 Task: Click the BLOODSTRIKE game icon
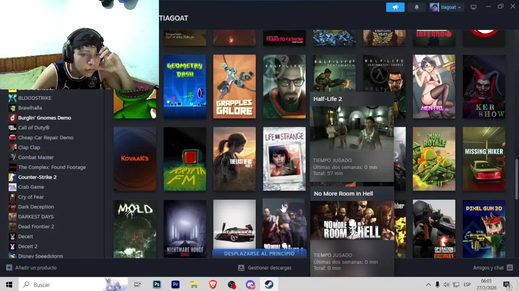[x=12, y=98]
